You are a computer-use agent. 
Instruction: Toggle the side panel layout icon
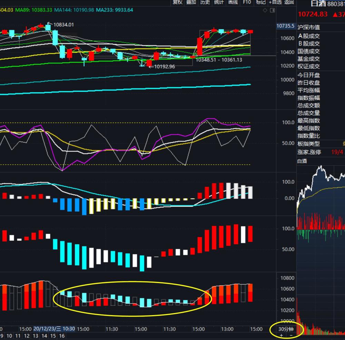click(273, 10)
